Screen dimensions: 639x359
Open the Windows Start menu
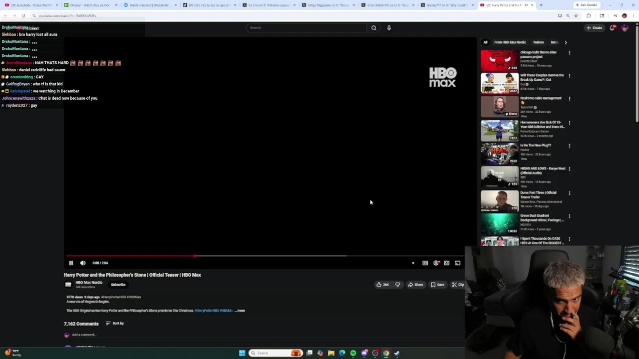(242, 353)
